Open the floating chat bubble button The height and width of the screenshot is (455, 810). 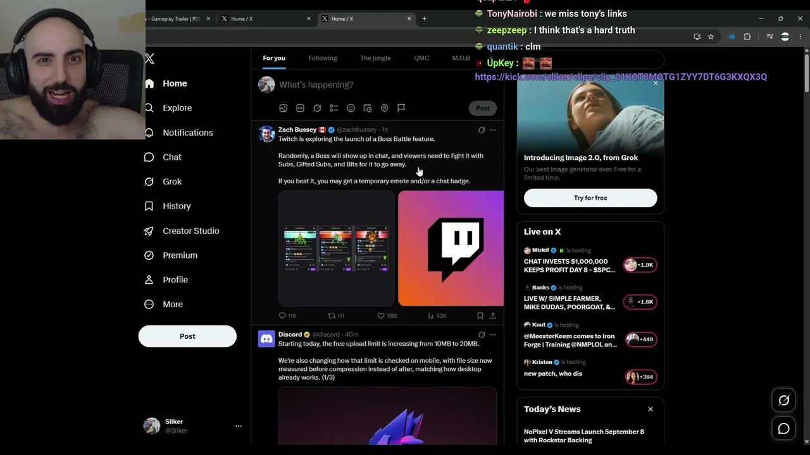[783, 428]
